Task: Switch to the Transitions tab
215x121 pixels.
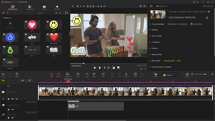Action: 30,7
